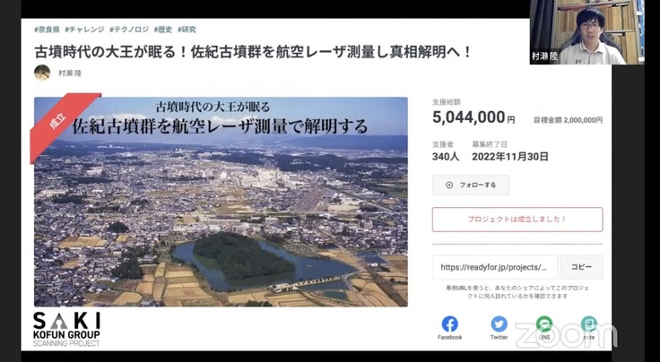Share the project via LINE icon

[544, 324]
